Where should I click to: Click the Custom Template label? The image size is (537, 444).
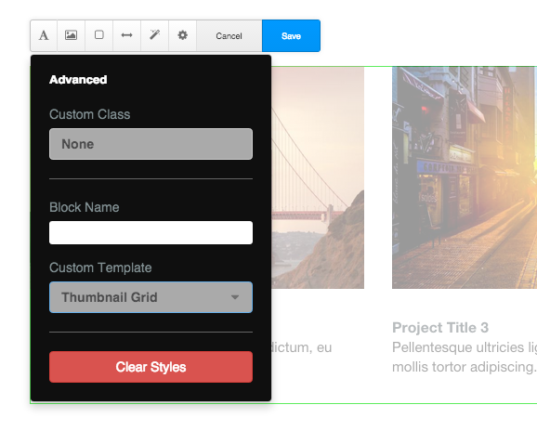[100, 268]
